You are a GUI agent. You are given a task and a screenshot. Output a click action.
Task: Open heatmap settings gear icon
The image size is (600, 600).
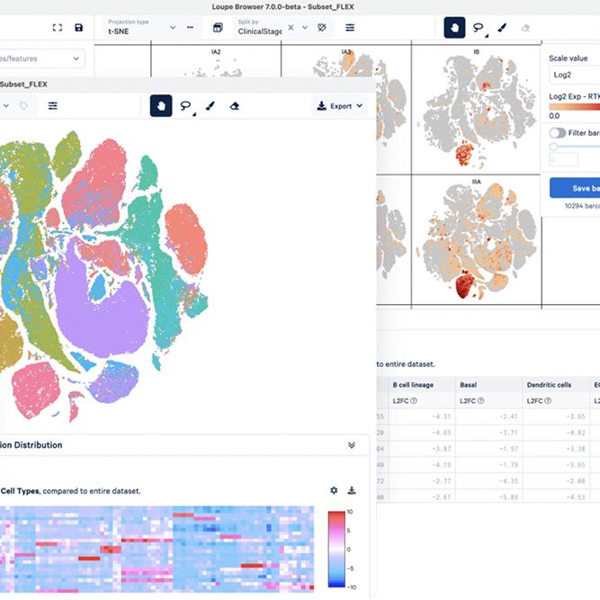click(334, 490)
